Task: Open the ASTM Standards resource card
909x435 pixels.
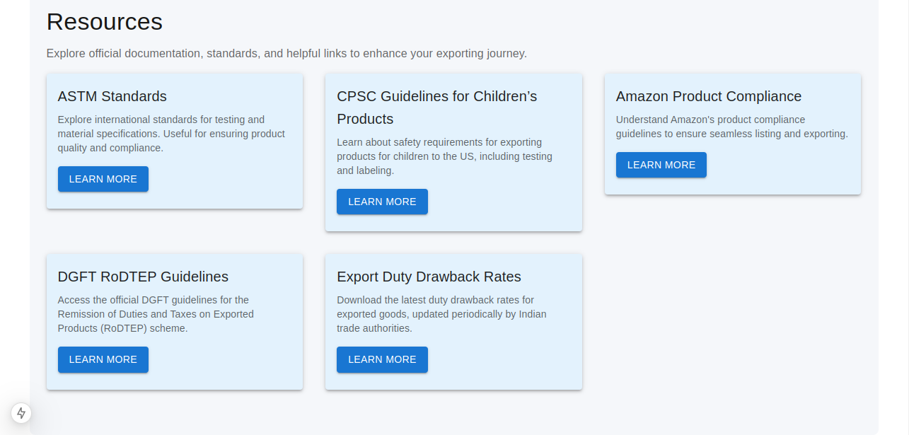Action: pos(174,141)
